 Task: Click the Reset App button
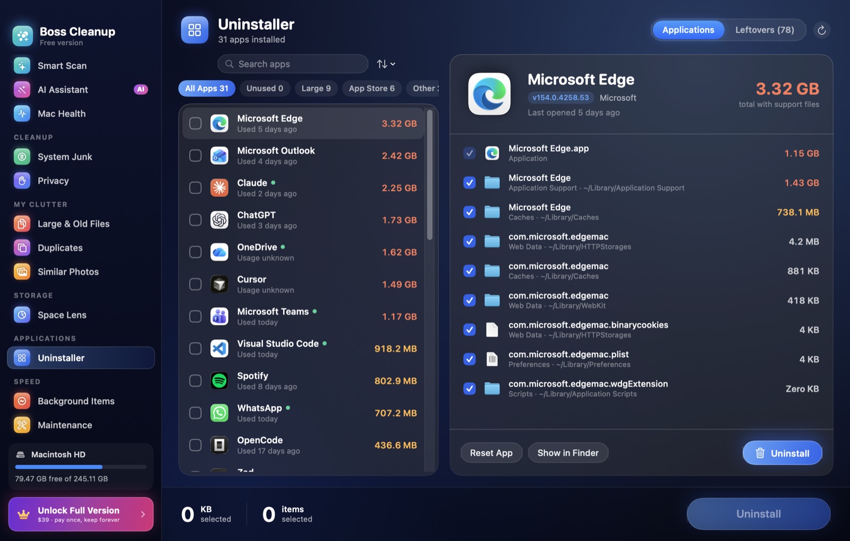(491, 453)
